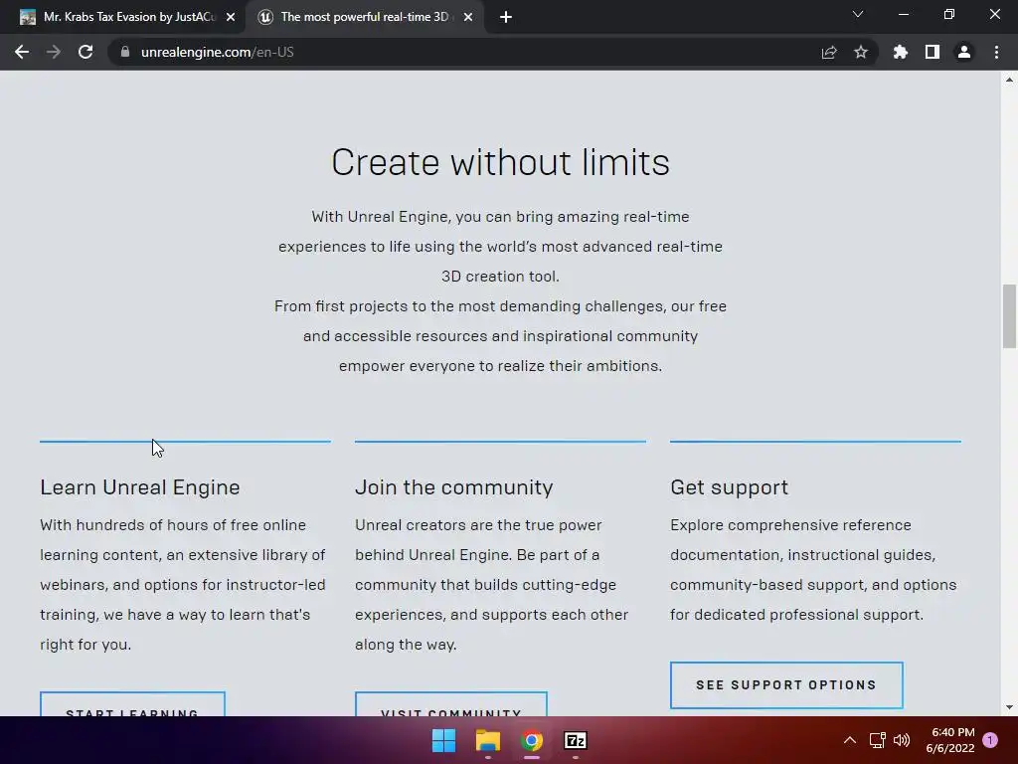Open the network status tray icon
This screenshot has width=1018, height=764.
tap(877, 740)
